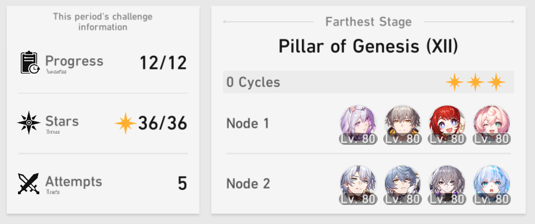
Task: Click the crossed swords Attempts icon
Action: click(29, 184)
